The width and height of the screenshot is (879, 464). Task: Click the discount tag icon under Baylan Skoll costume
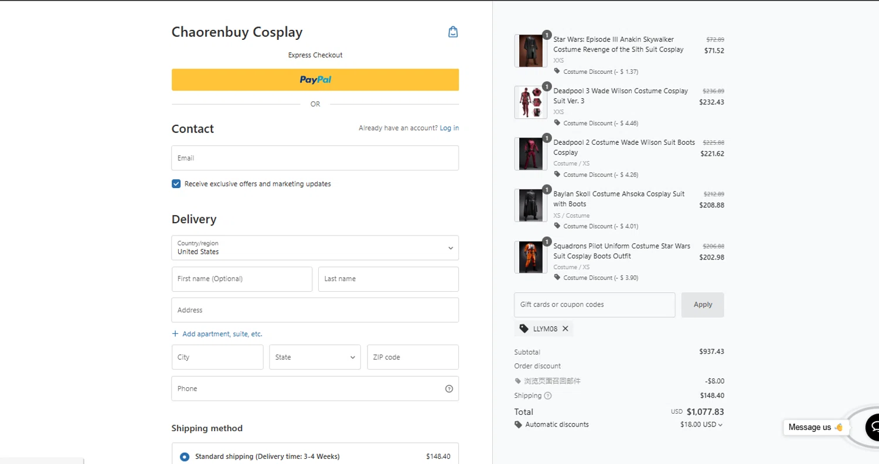(557, 226)
